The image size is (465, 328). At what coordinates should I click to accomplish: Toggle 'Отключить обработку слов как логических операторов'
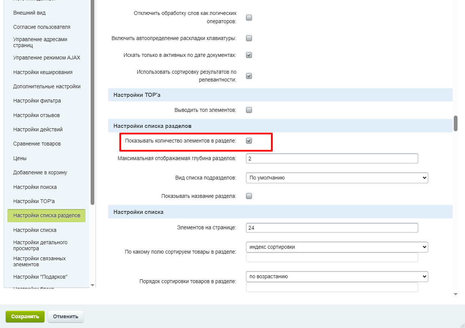point(249,18)
